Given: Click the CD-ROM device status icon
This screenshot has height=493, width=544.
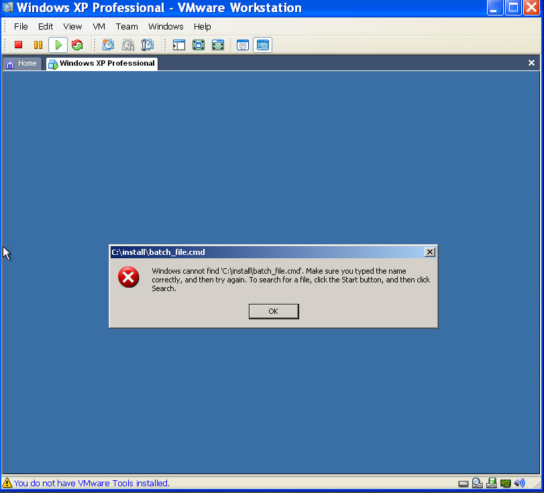Looking at the screenshot, I should [478, 483].
